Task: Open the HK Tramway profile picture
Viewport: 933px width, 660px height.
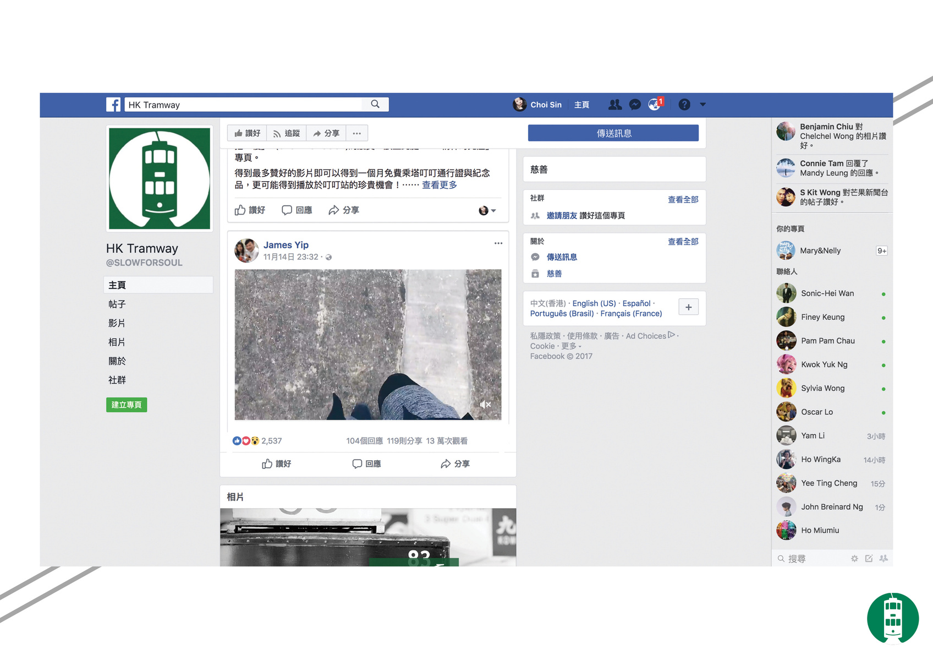Action: pos(160,178)
